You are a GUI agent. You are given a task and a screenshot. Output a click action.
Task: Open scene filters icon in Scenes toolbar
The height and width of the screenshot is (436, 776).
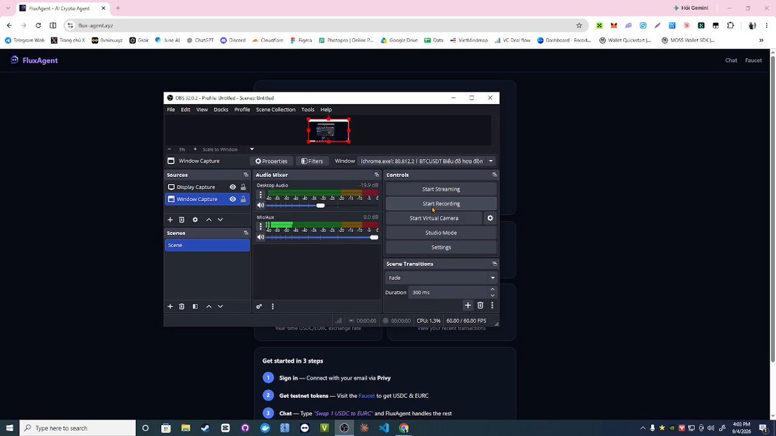[x=195, y=306]
